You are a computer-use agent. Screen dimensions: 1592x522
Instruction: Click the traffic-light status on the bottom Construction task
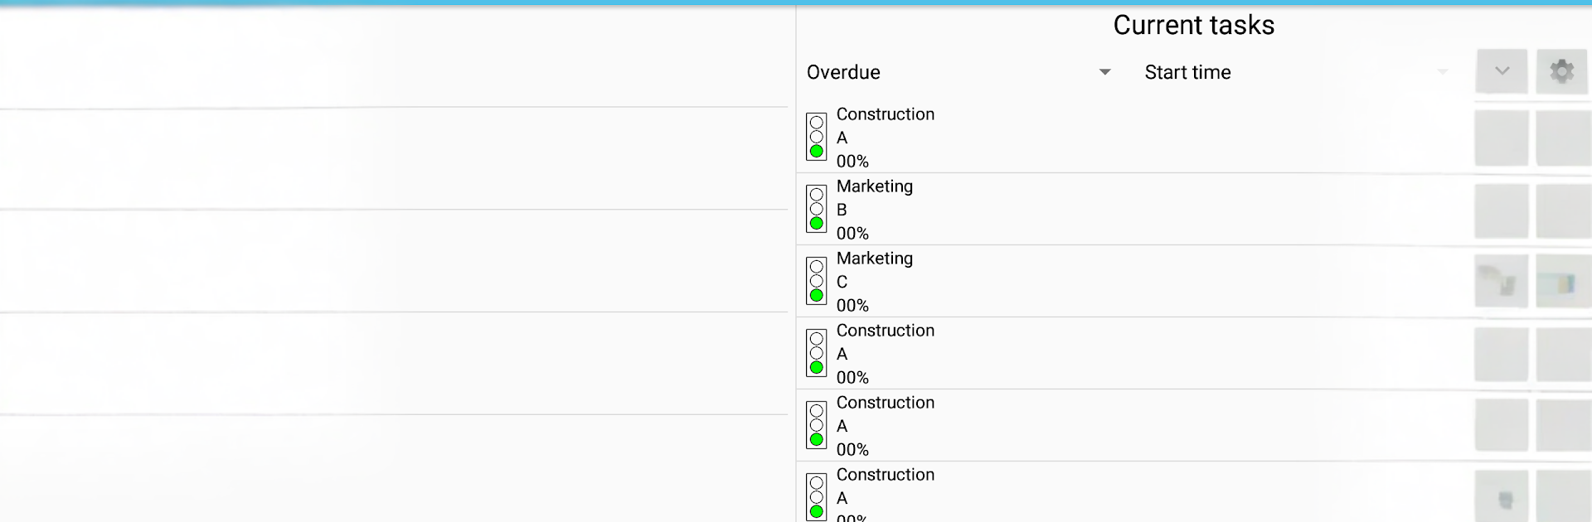tap(816, 495)
